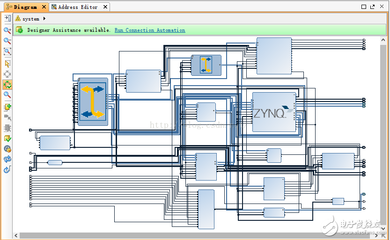Toggle the highlighted auto-fit selection button
Image resolution: width=390 pixels, height=240 pixels.
click(7, 85)
